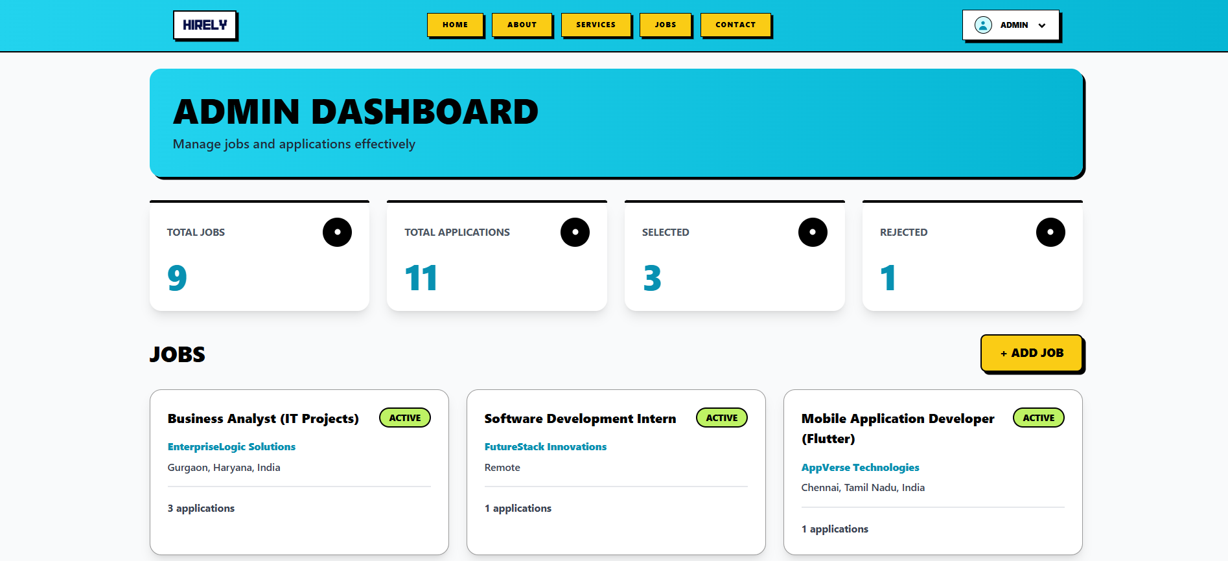Open the Mobile Application Developer (Flutter) job title
Viewport: 1228px width, 561px height.
[898, 428]
